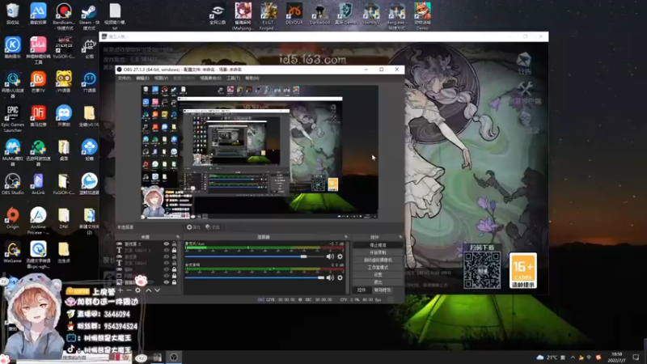647x364 pixels.
Task: Open source properties gear in sources toolbar
Action: click(137, 290)
